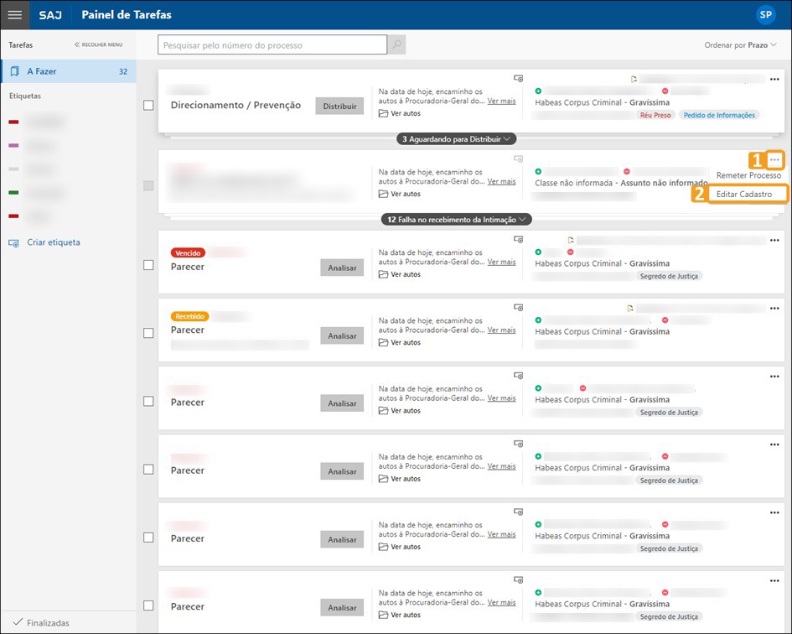Select the first red label color swatch
The height and width of the screenshot is (634, 792).
(x=13, y=122)
